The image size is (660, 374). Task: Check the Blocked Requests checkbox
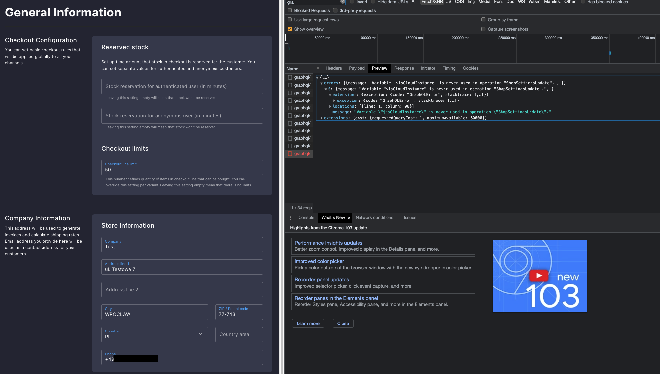pos(290,10)
